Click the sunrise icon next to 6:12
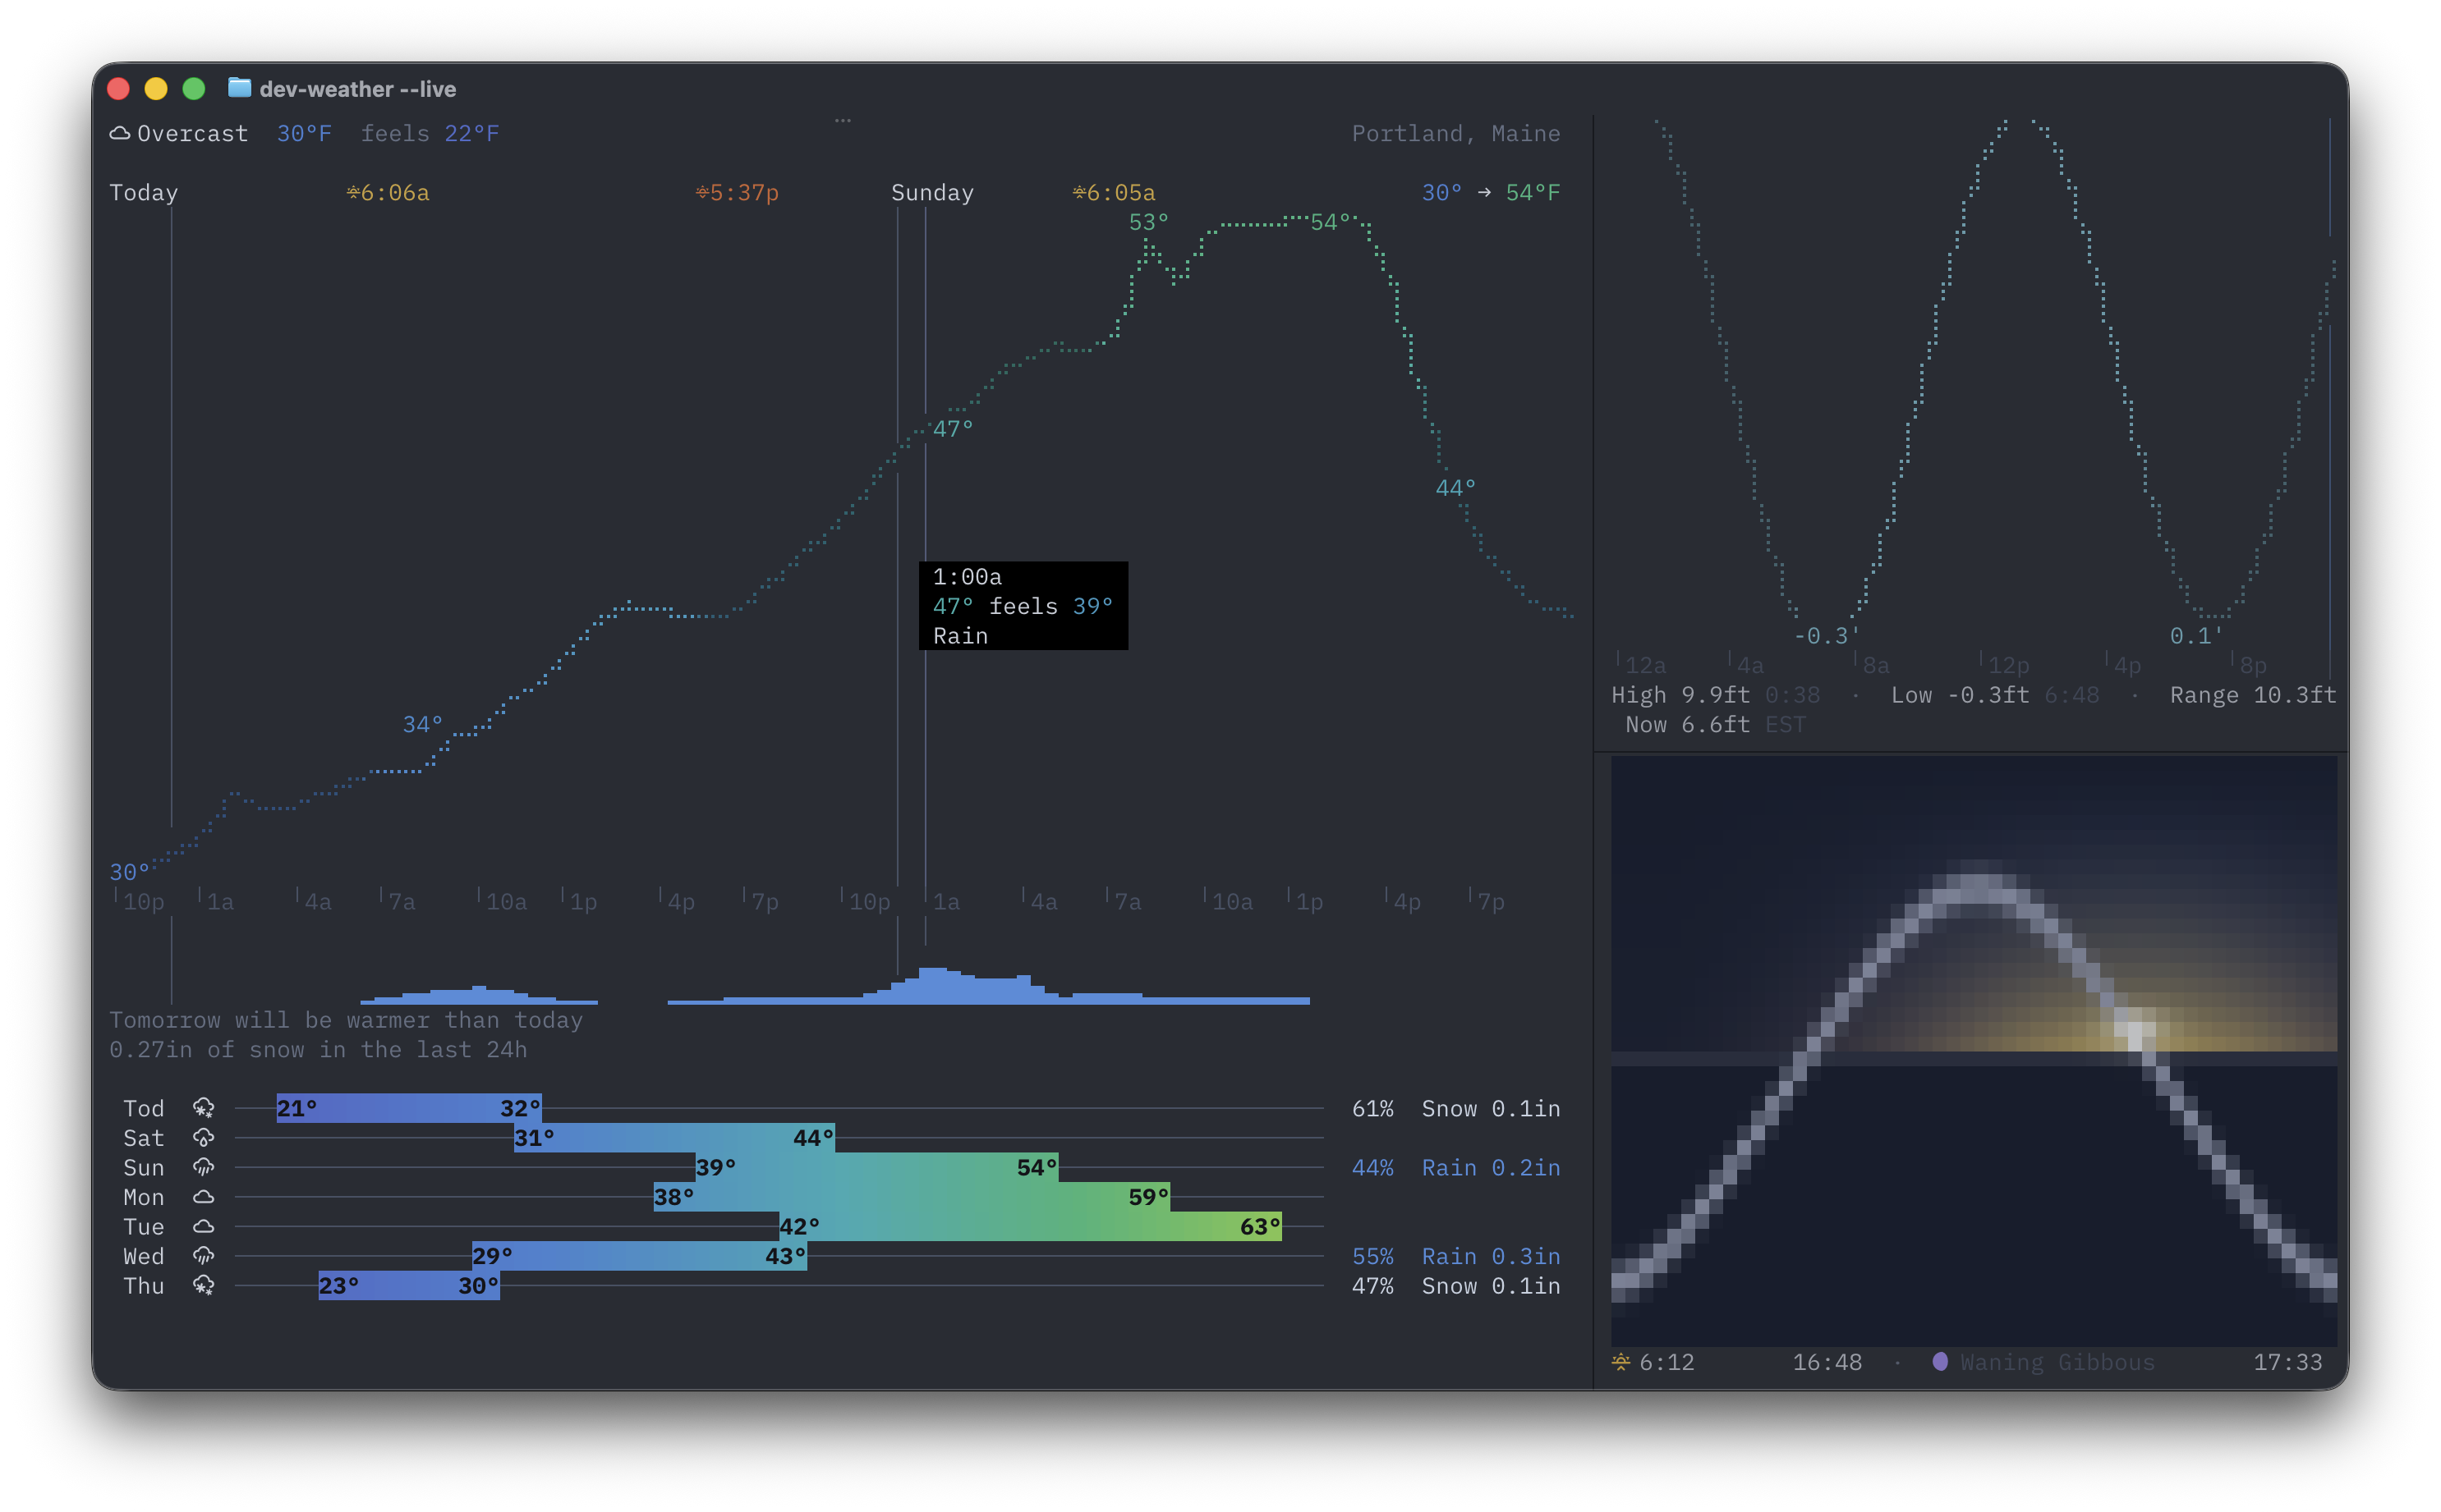2441x1512 pixels. (1620, 1361)
